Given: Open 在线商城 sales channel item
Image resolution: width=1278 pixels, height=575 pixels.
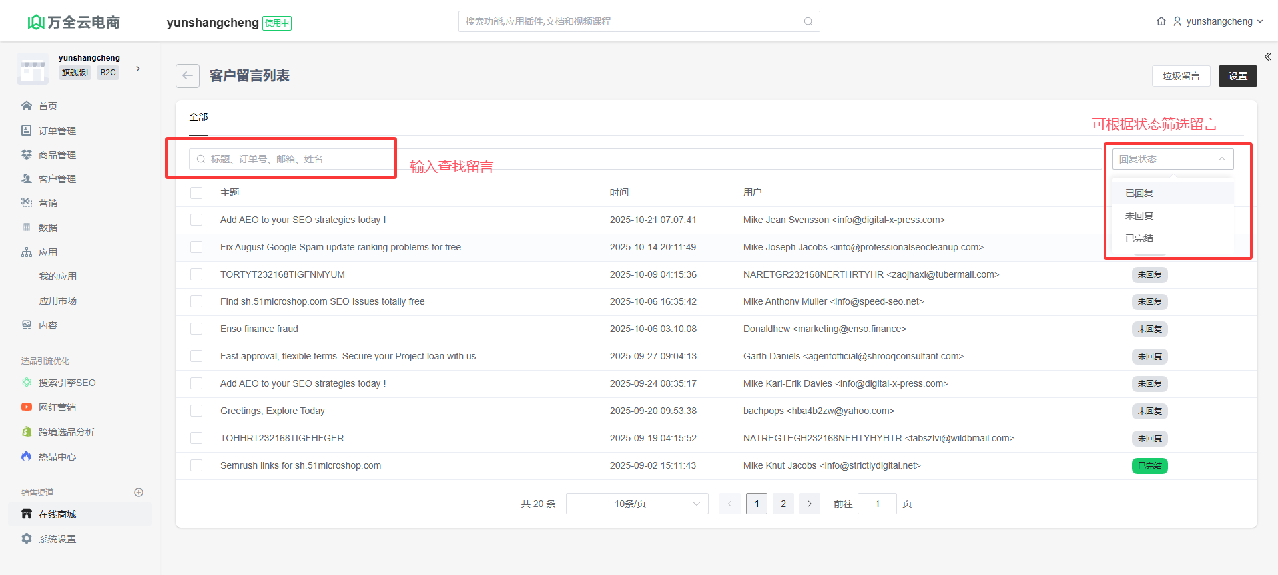Looking at the screenshot, I should click(57, 514).
